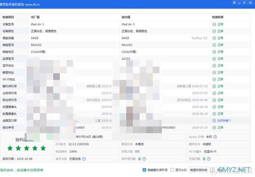Click the green check icon for 蜂窝地址 row

pos(214,73)
